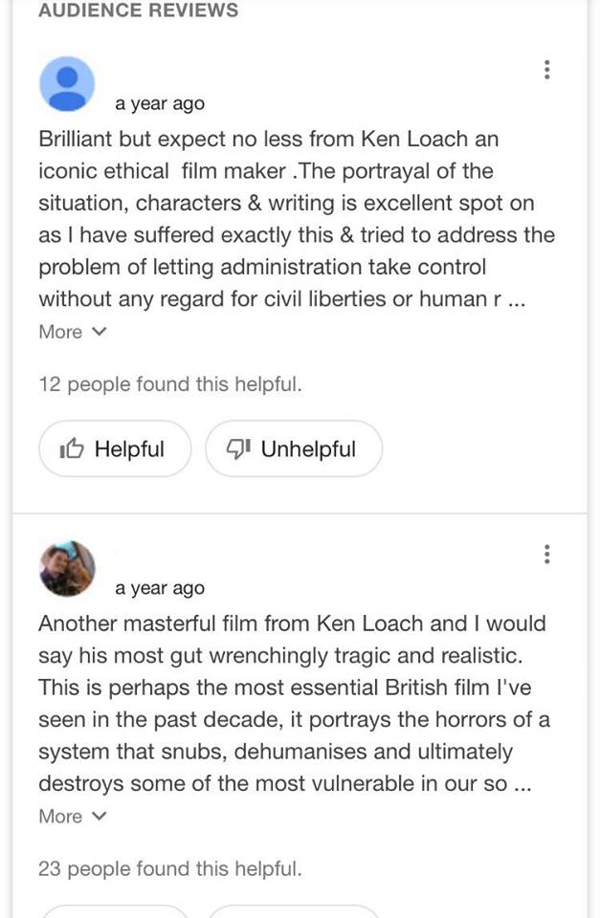Click the "12 people found this helpful" text
This screenshot has height=918, width=600.
pos(170,385)
